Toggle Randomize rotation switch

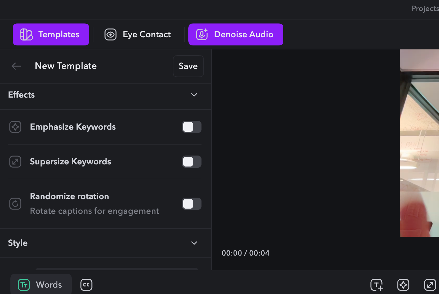[192, 204]
